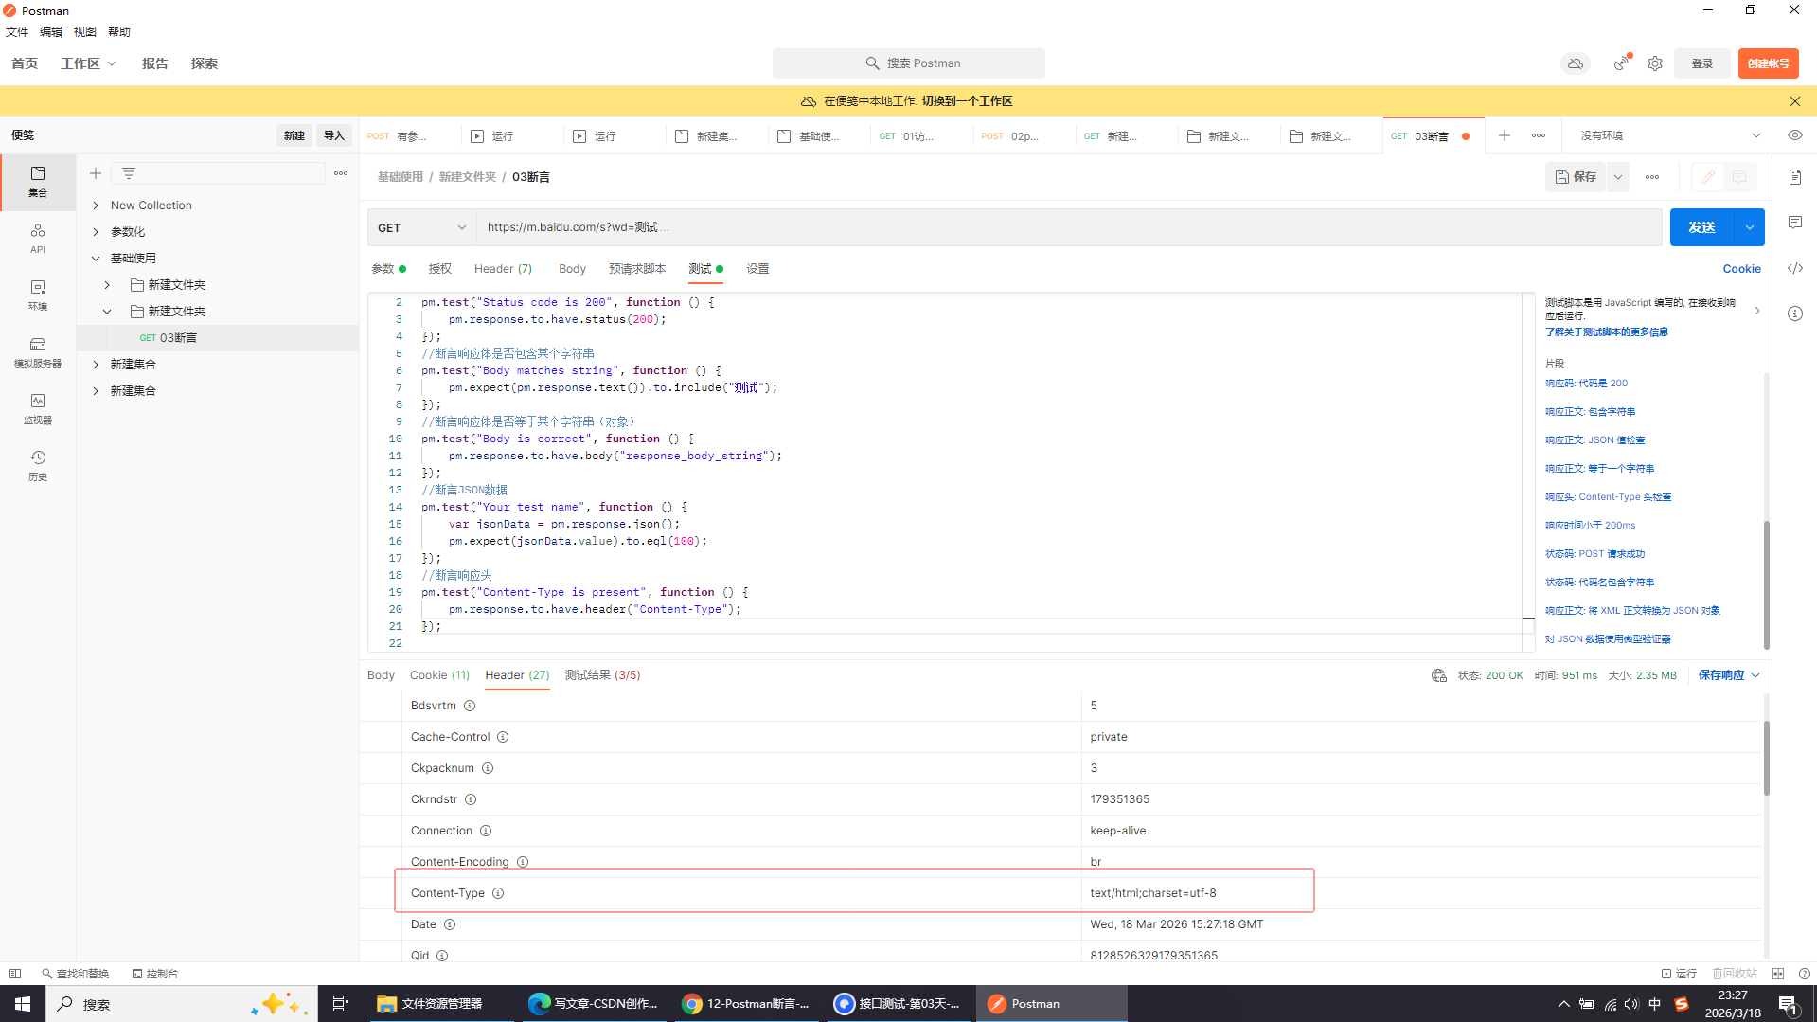The width and height of the screenshot is (1817, 1022).
Task: Click the 导入 import button
Action: 334,135
